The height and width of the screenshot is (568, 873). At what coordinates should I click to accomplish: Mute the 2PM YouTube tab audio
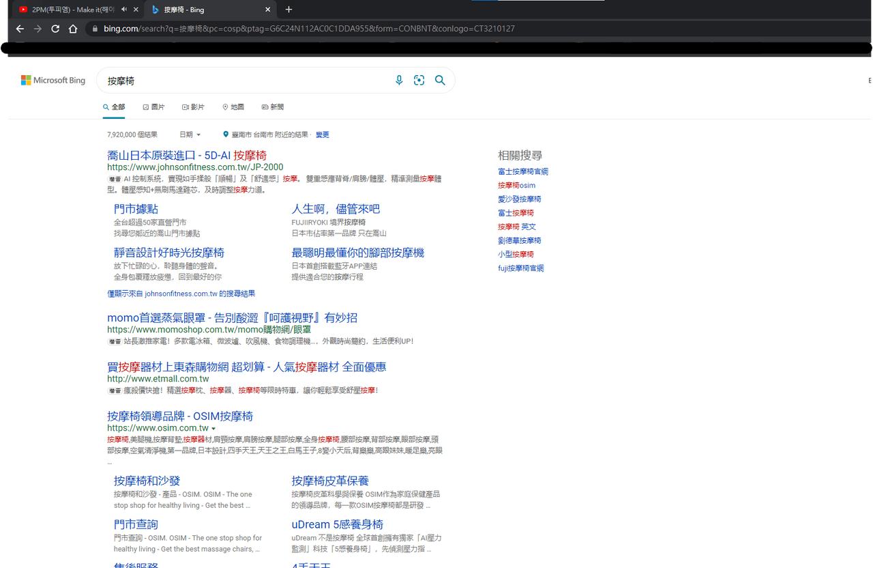(124, 10)
